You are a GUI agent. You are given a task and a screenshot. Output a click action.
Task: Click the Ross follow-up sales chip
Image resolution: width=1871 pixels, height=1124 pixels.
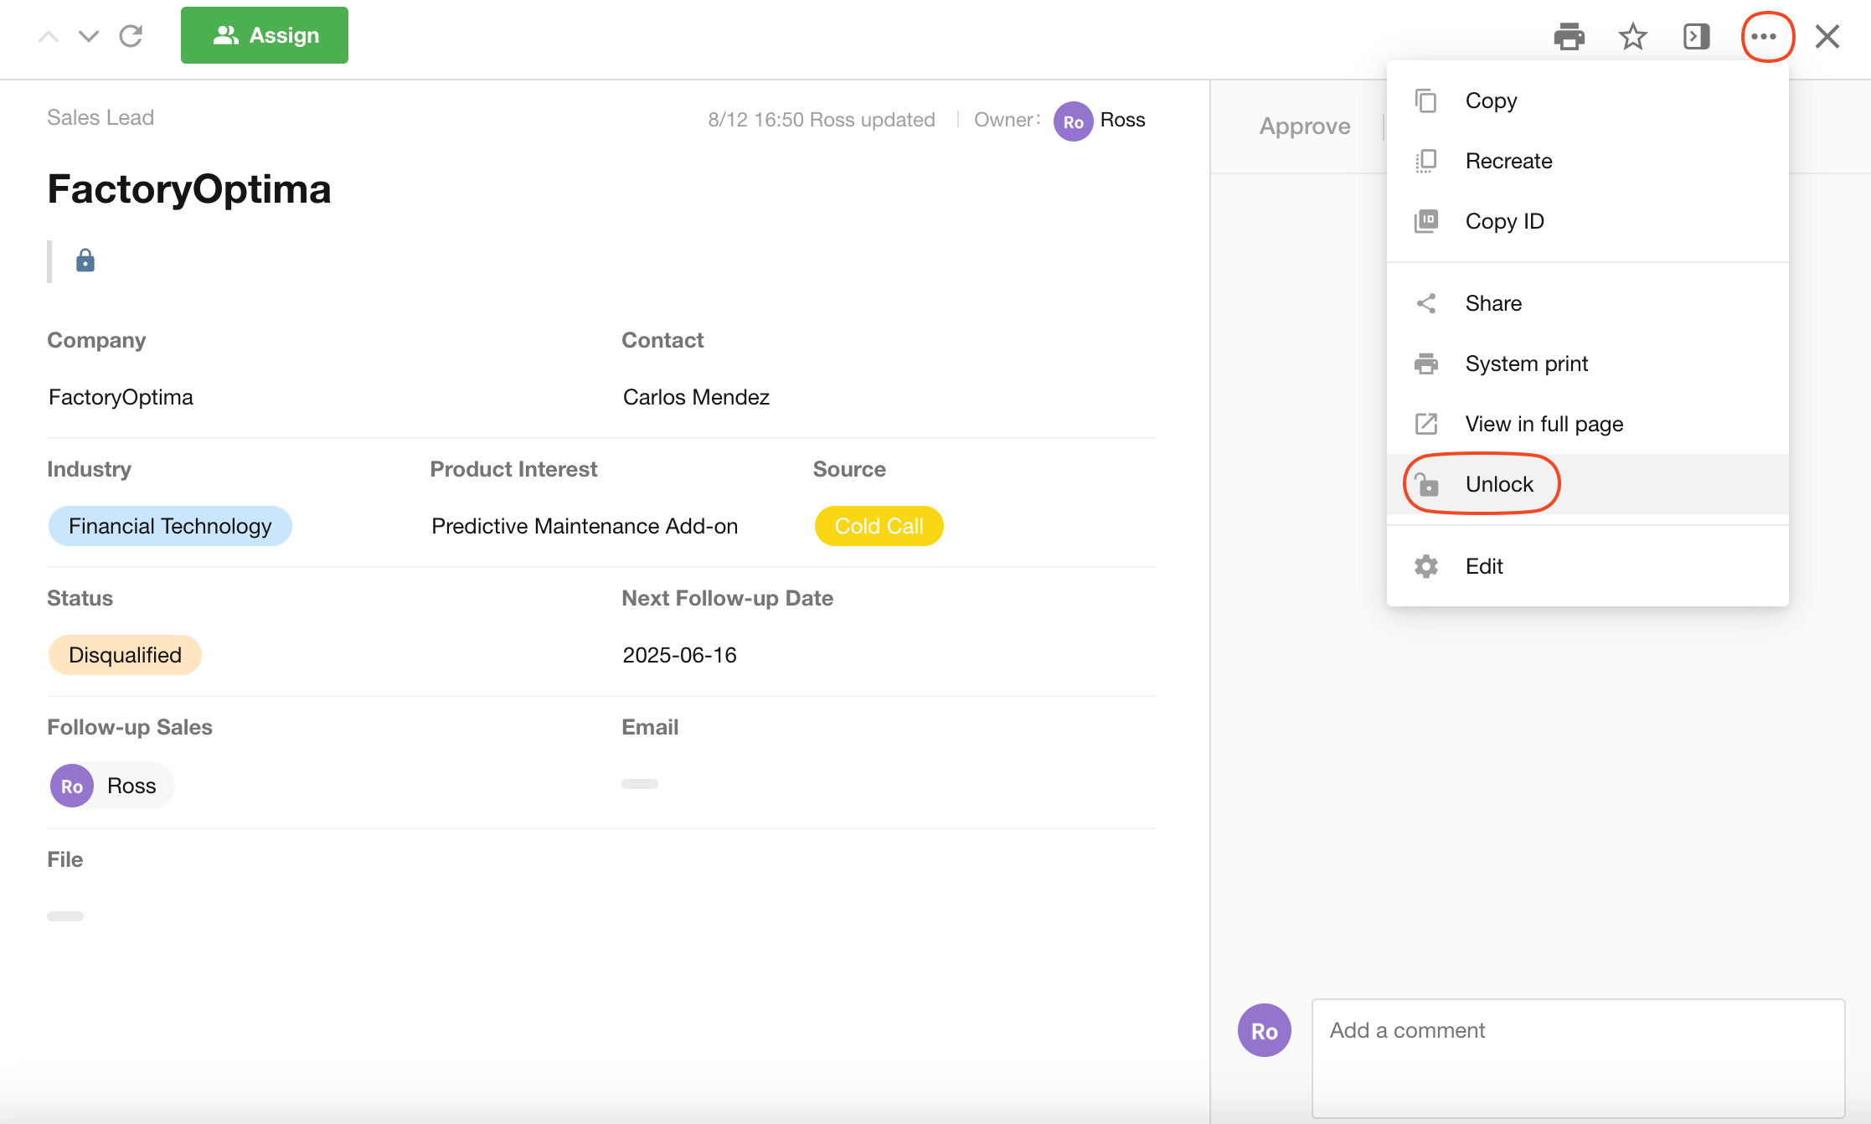[x=111, y=786]
